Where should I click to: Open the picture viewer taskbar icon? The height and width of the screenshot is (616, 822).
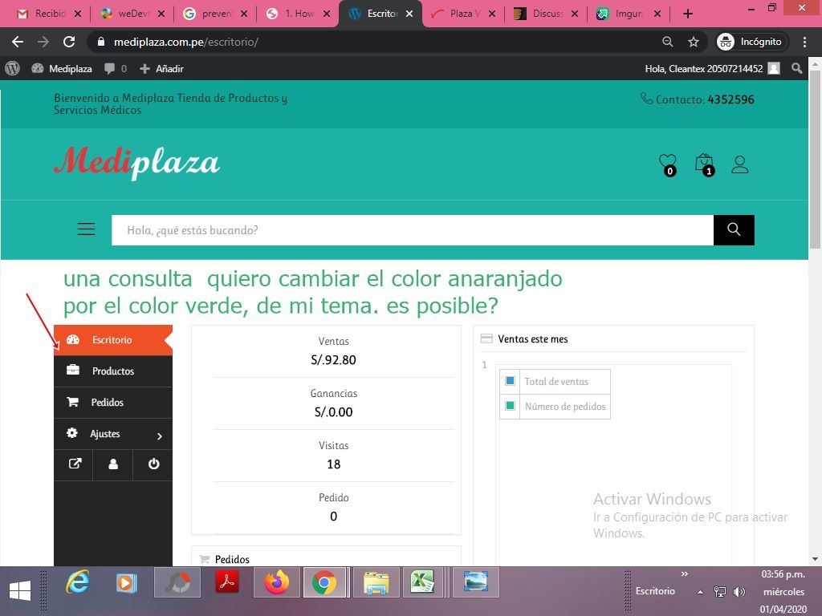[475, 582]
